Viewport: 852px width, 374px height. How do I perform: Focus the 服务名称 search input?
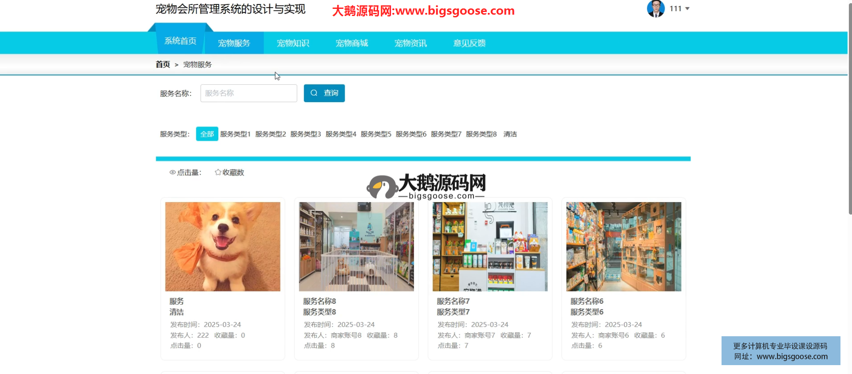(248, 93)
